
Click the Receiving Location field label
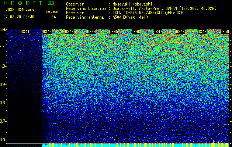point(86,8)
